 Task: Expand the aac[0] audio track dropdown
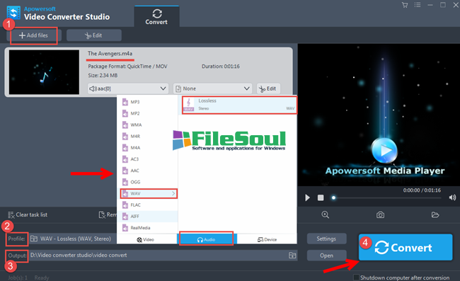tap(128, 88)
